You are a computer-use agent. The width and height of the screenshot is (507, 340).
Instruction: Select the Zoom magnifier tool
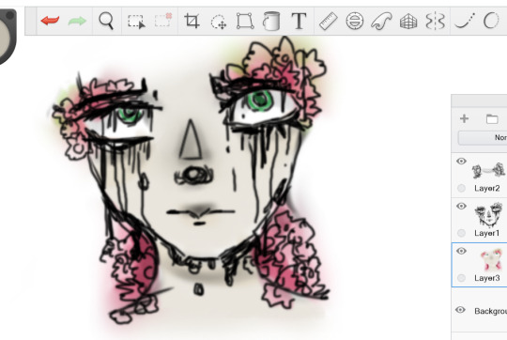coord(106,21)
